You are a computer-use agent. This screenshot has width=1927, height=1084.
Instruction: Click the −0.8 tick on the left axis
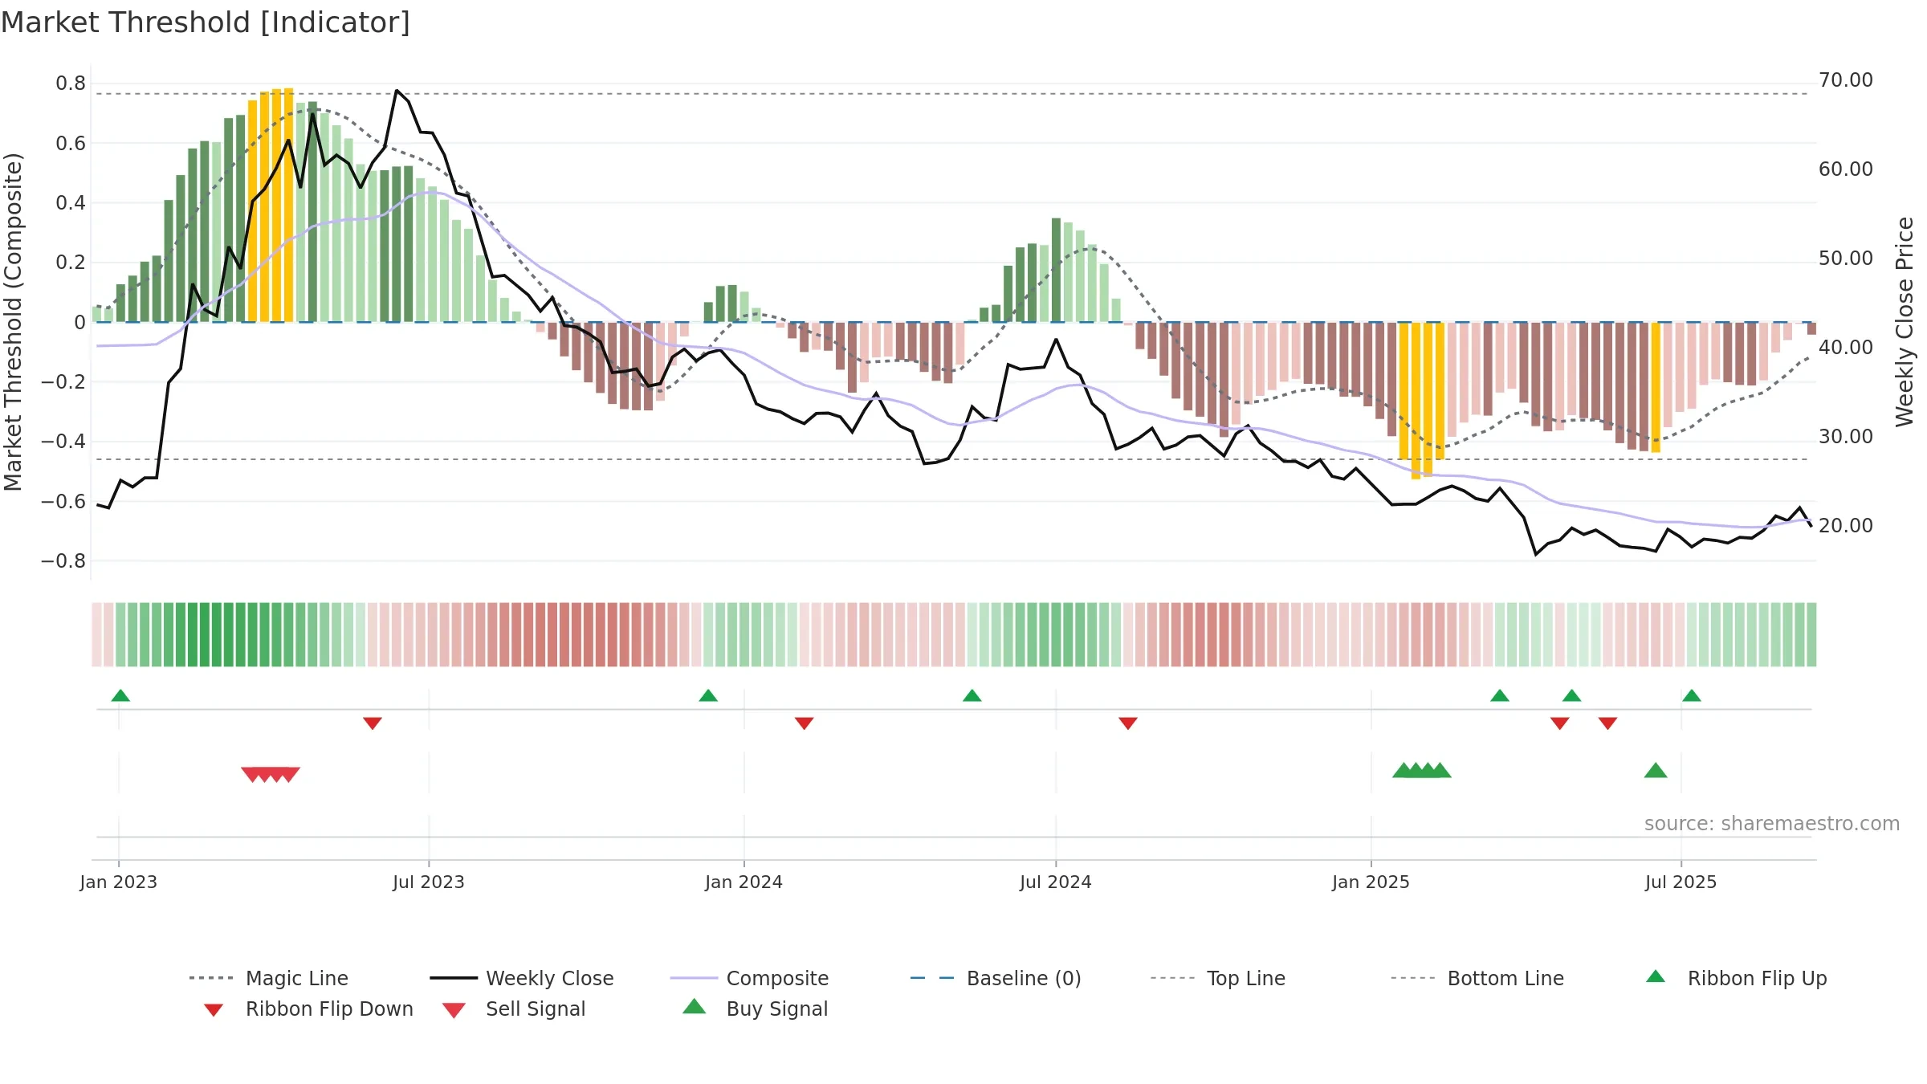pos(63,560)
